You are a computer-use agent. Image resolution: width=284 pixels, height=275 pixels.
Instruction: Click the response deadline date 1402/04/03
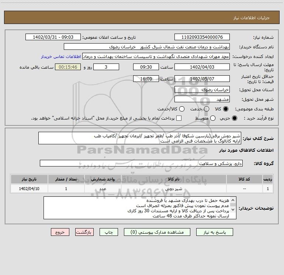click(202, 67)
